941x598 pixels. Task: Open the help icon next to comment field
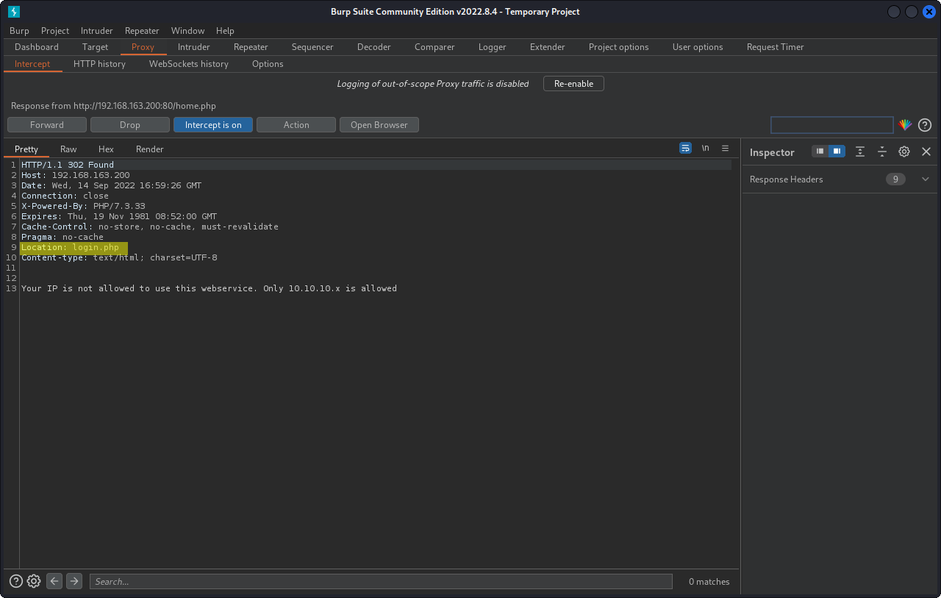[925, 125]
